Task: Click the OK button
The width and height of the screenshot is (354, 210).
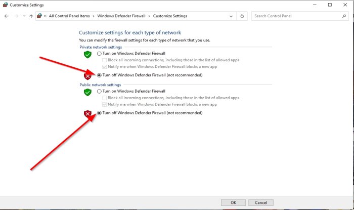Action: point(233,202)
